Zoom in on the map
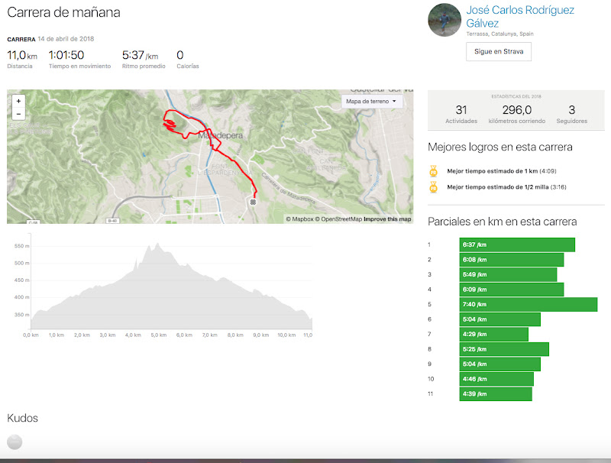The width and height of the screenshot is (611, 463). (18, 101)
